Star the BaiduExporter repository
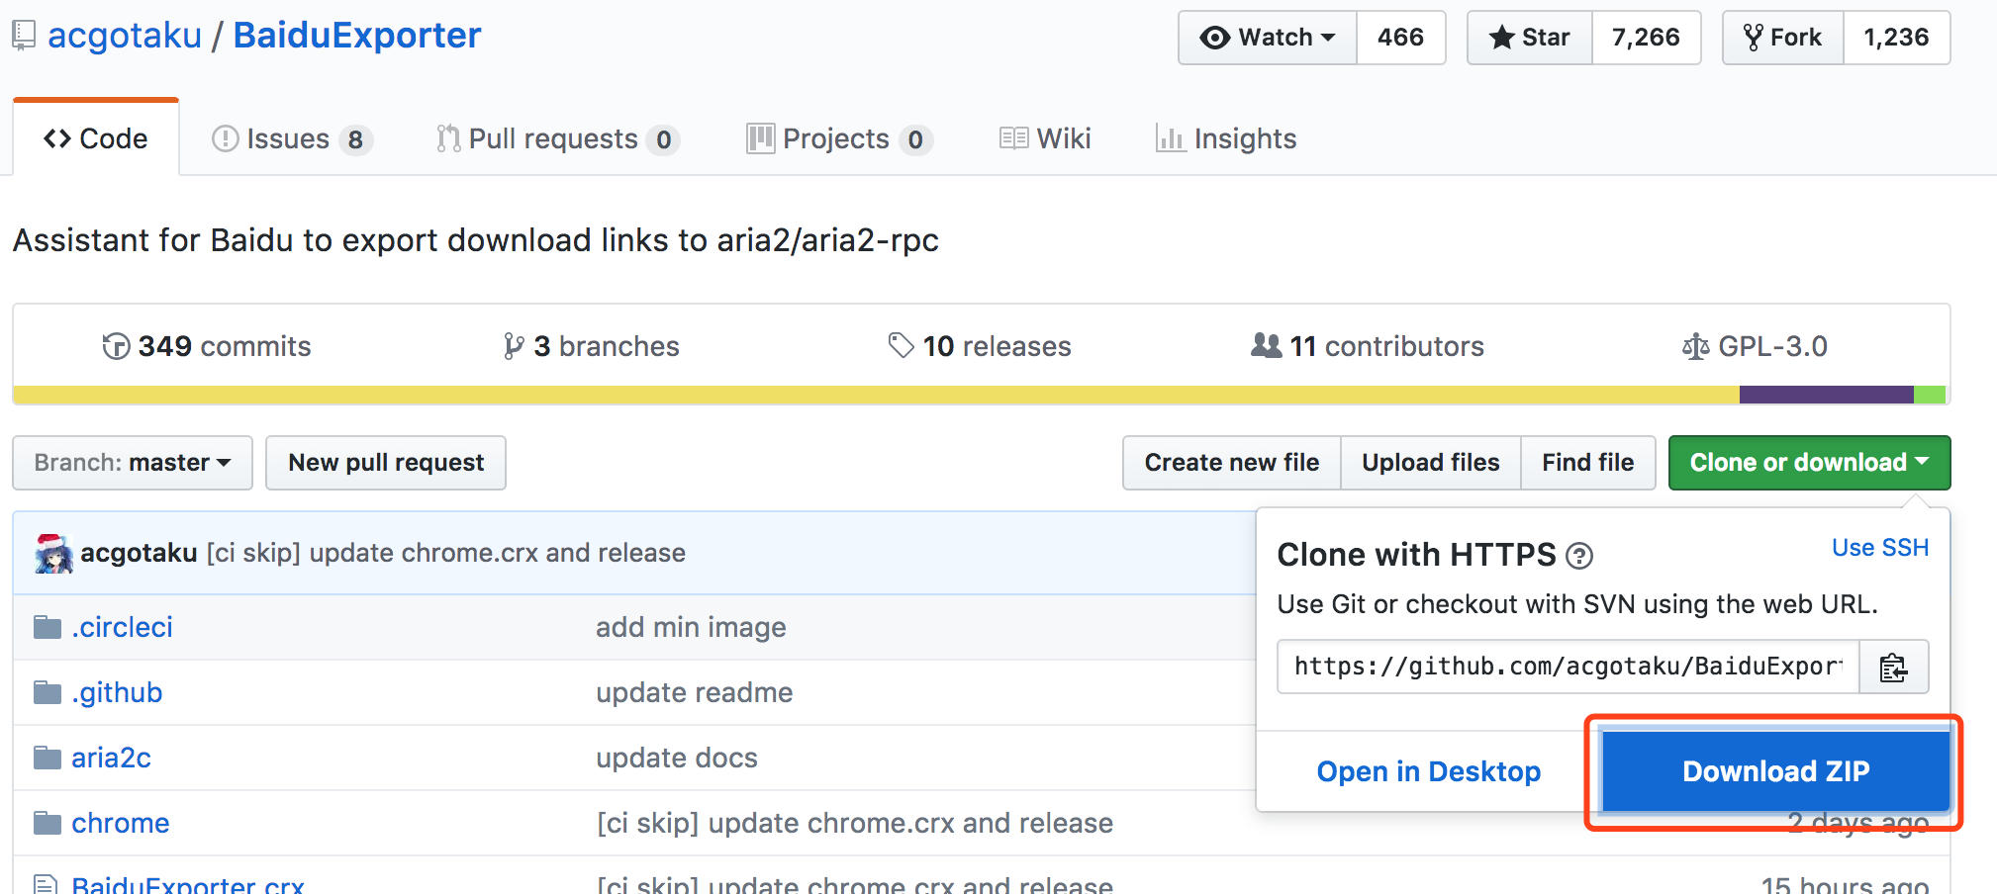The image size is (1997, 894). (1530, 38)
